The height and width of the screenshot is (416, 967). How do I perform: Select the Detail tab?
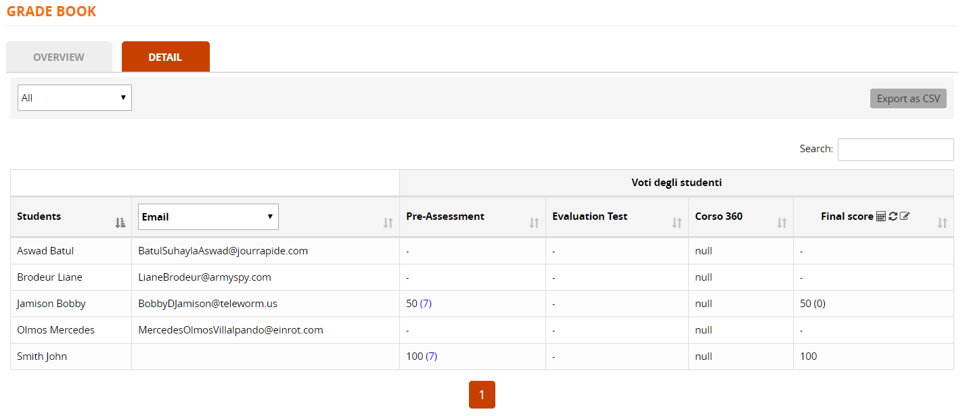coord(165,57)
